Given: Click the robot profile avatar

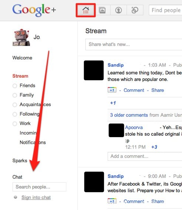Looking at the screenshot, I should pos(21,37).
